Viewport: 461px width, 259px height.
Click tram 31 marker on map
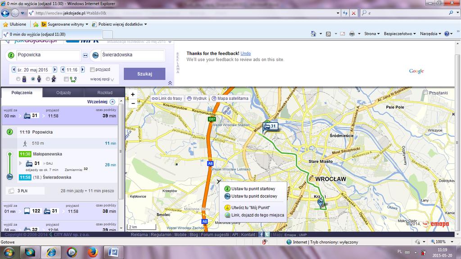coord(271,126)
